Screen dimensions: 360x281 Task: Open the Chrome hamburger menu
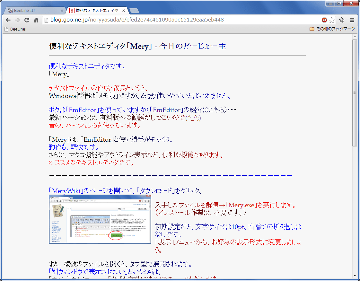point(352,20)
